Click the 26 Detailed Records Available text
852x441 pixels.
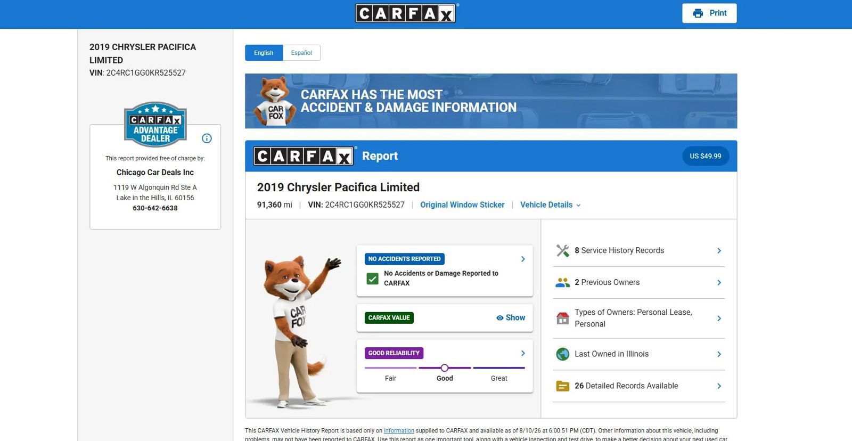(626, 386)
